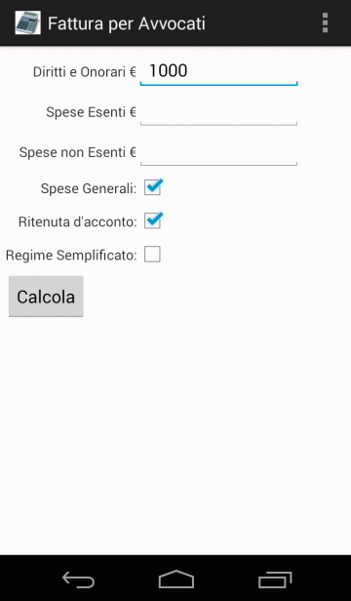Viewport: 351px width, 601px height.
Task: Tap the Ritenuta d'acconto label text
Action: tap(77, 221)
